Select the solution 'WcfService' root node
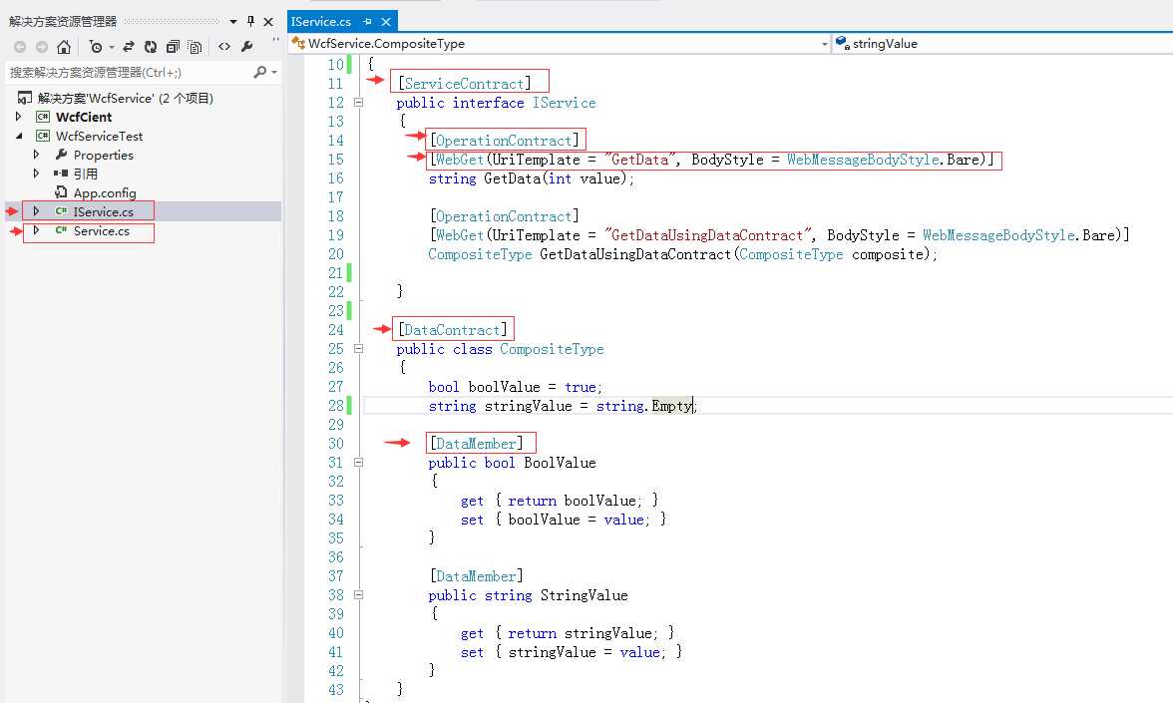The width and height of the screenshot is (1173, 703). click(x=125, y=98)
